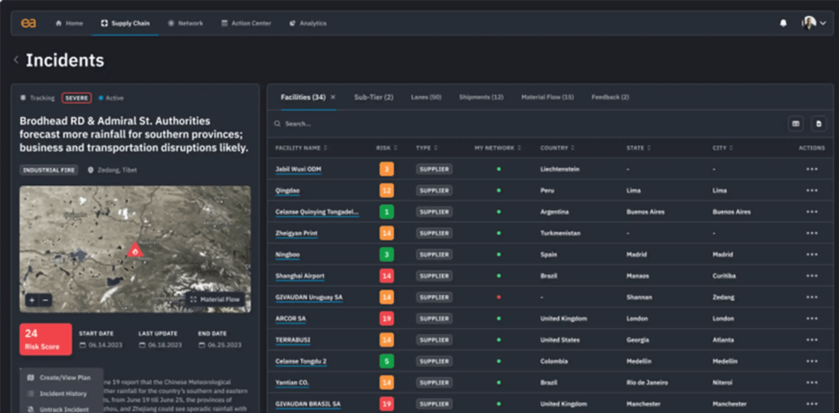
Task: Open actions menu for ARCOR SA
Action: click(x=812, y=318)
